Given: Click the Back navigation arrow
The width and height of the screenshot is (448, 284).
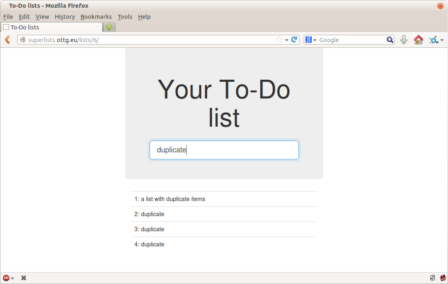Looking at the screenshot, I should 7,40.
